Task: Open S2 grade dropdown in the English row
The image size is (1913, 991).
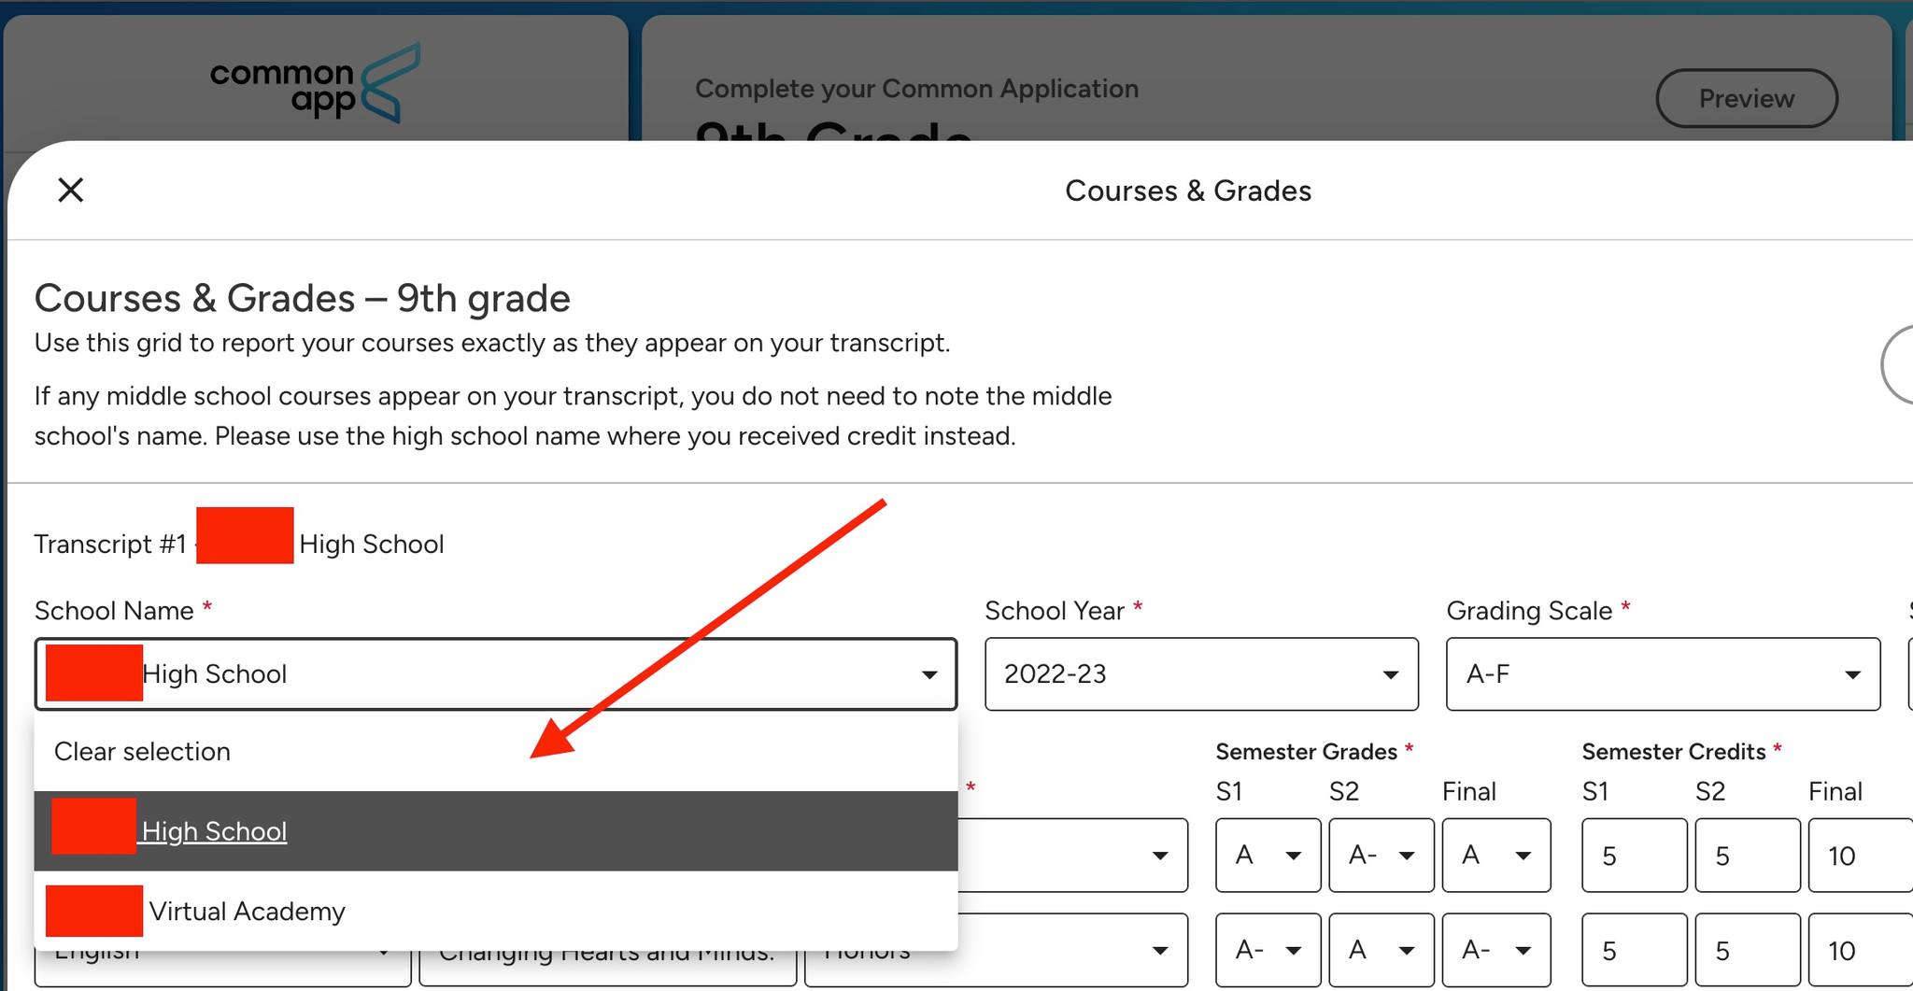Action: point(1382,951)
